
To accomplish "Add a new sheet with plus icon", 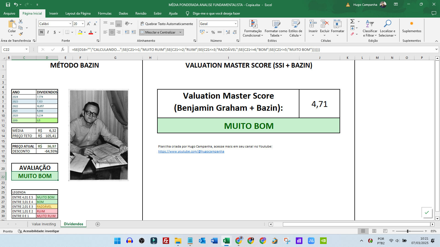I will coord(98,224).
